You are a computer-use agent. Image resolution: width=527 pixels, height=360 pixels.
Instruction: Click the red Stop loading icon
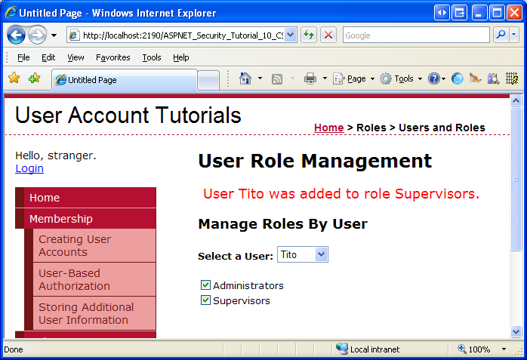point(328,35)
